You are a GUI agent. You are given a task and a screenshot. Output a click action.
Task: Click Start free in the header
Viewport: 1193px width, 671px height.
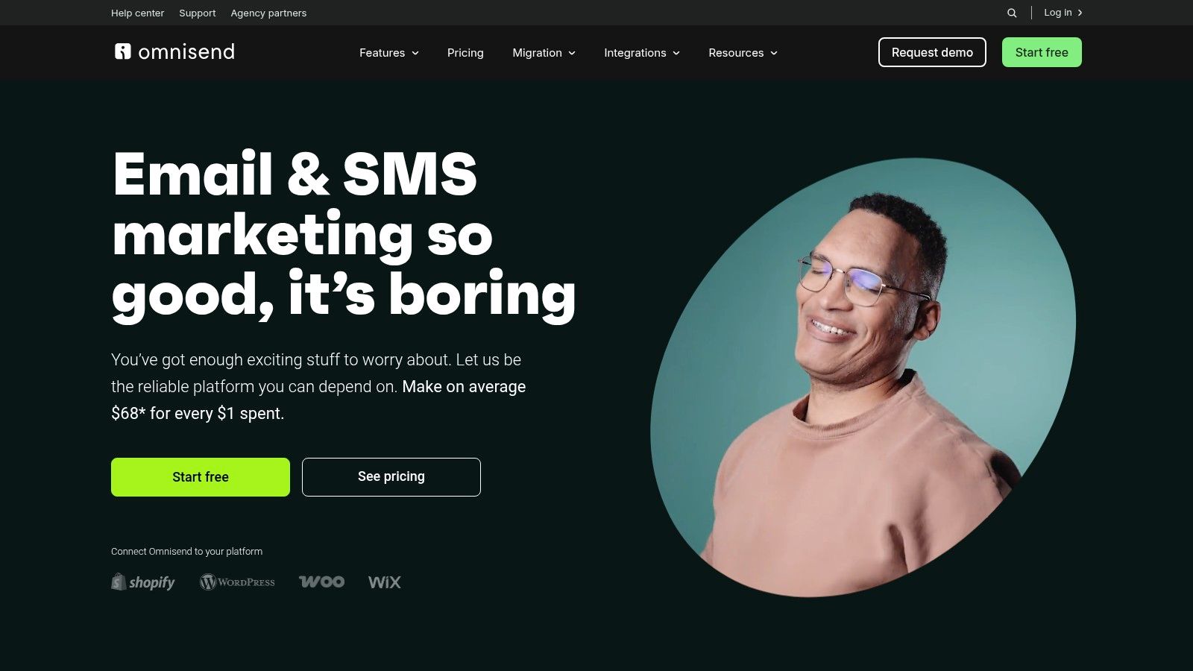[x=1042, y=52]
